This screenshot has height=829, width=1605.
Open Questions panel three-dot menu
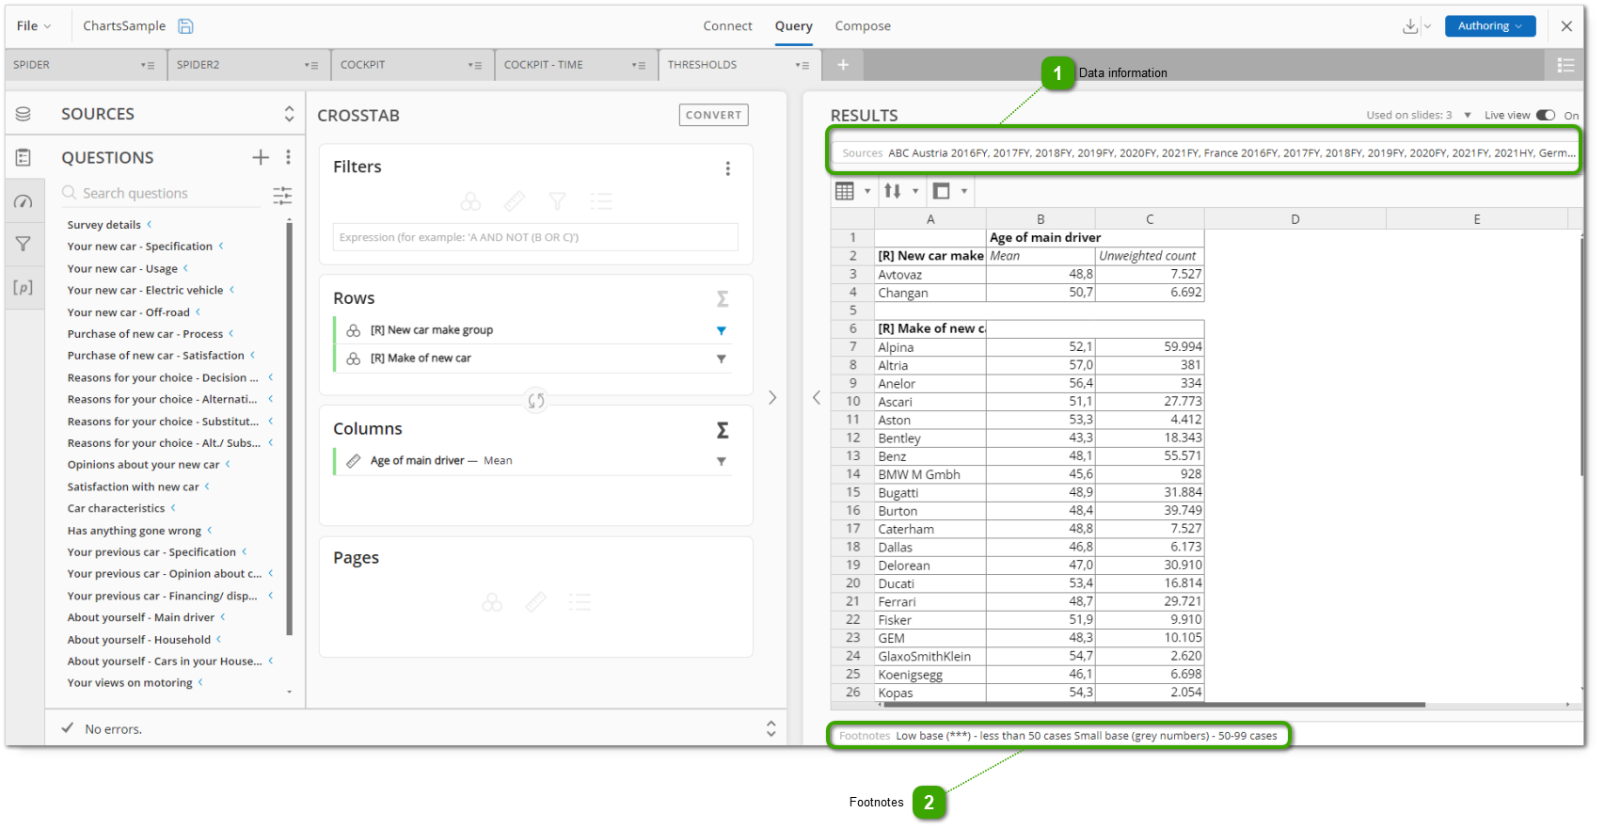(x=288, y=157)
